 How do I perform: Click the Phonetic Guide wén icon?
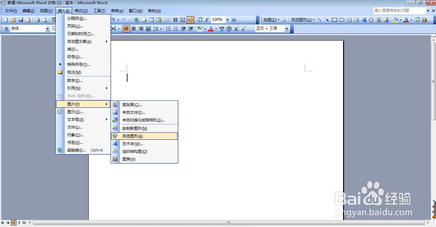[222, 29]
